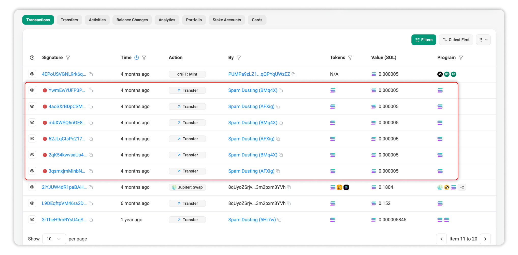Expand the +2 programs badge

(x=462, y=187)
